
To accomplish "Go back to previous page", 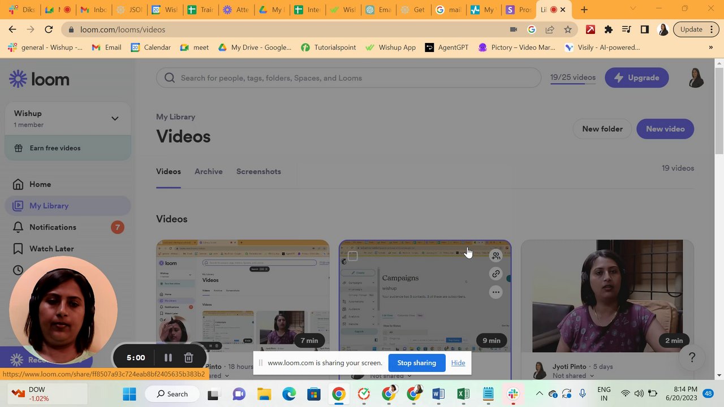I will click(x=12, y=29).
